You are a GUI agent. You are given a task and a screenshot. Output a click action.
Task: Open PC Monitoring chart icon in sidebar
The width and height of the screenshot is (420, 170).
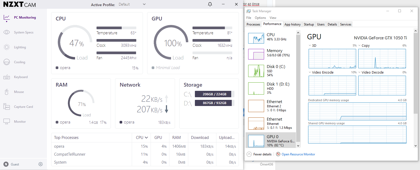pyautogui.click(x=7, y=18)
